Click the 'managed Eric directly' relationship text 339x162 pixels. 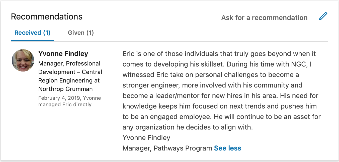point(65,104)
